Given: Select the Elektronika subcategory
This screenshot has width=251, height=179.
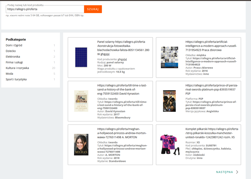Looking at the screenshot, I should (x=13, y=57).
